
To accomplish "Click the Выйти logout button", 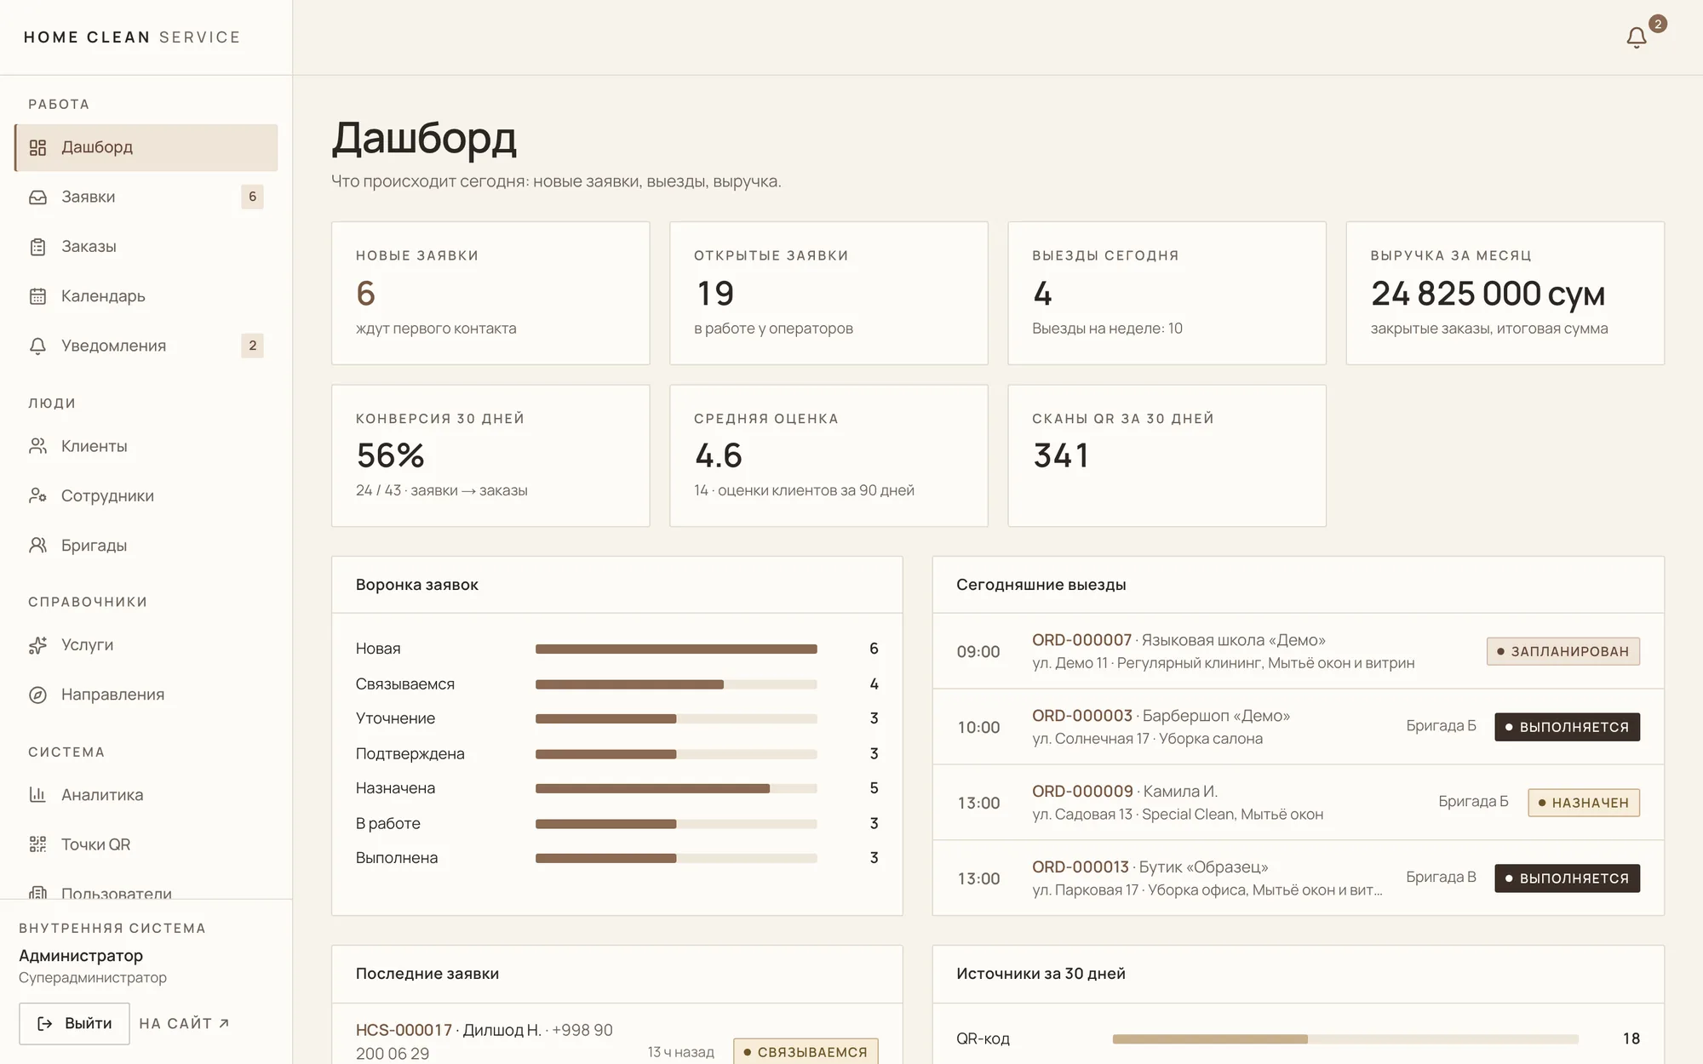I will [75, 1023].
